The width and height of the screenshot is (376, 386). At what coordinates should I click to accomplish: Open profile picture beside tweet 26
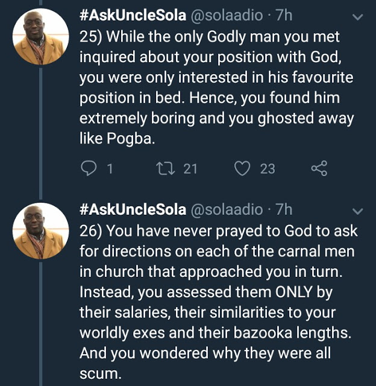coord(40,230)
